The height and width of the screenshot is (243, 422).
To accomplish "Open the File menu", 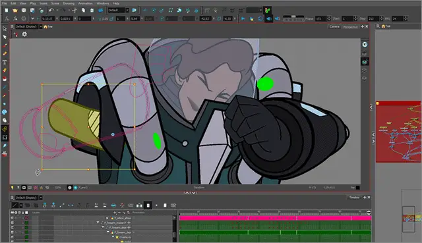I will point(5,3).
